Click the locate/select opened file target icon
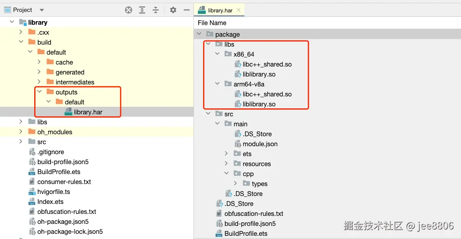This screenshot has width=461, height=239. 129,10
